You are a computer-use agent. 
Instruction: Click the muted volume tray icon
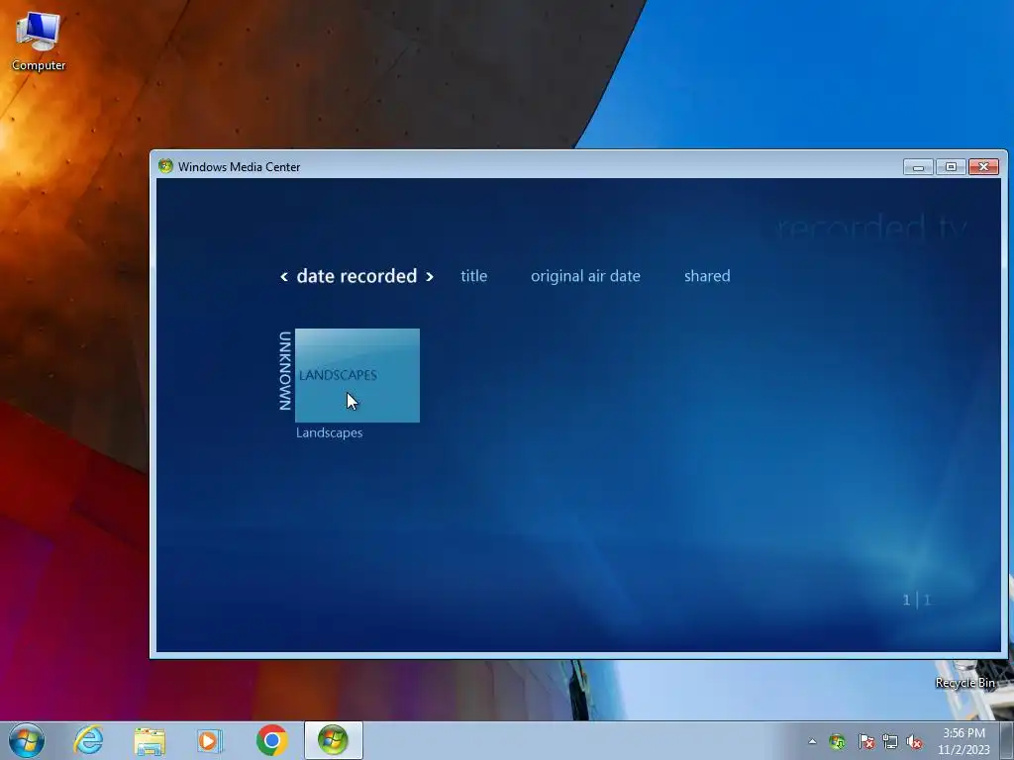point(914,741)
